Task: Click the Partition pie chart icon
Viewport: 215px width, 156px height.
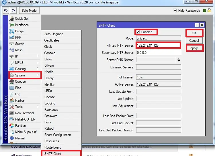Action: 12,126
